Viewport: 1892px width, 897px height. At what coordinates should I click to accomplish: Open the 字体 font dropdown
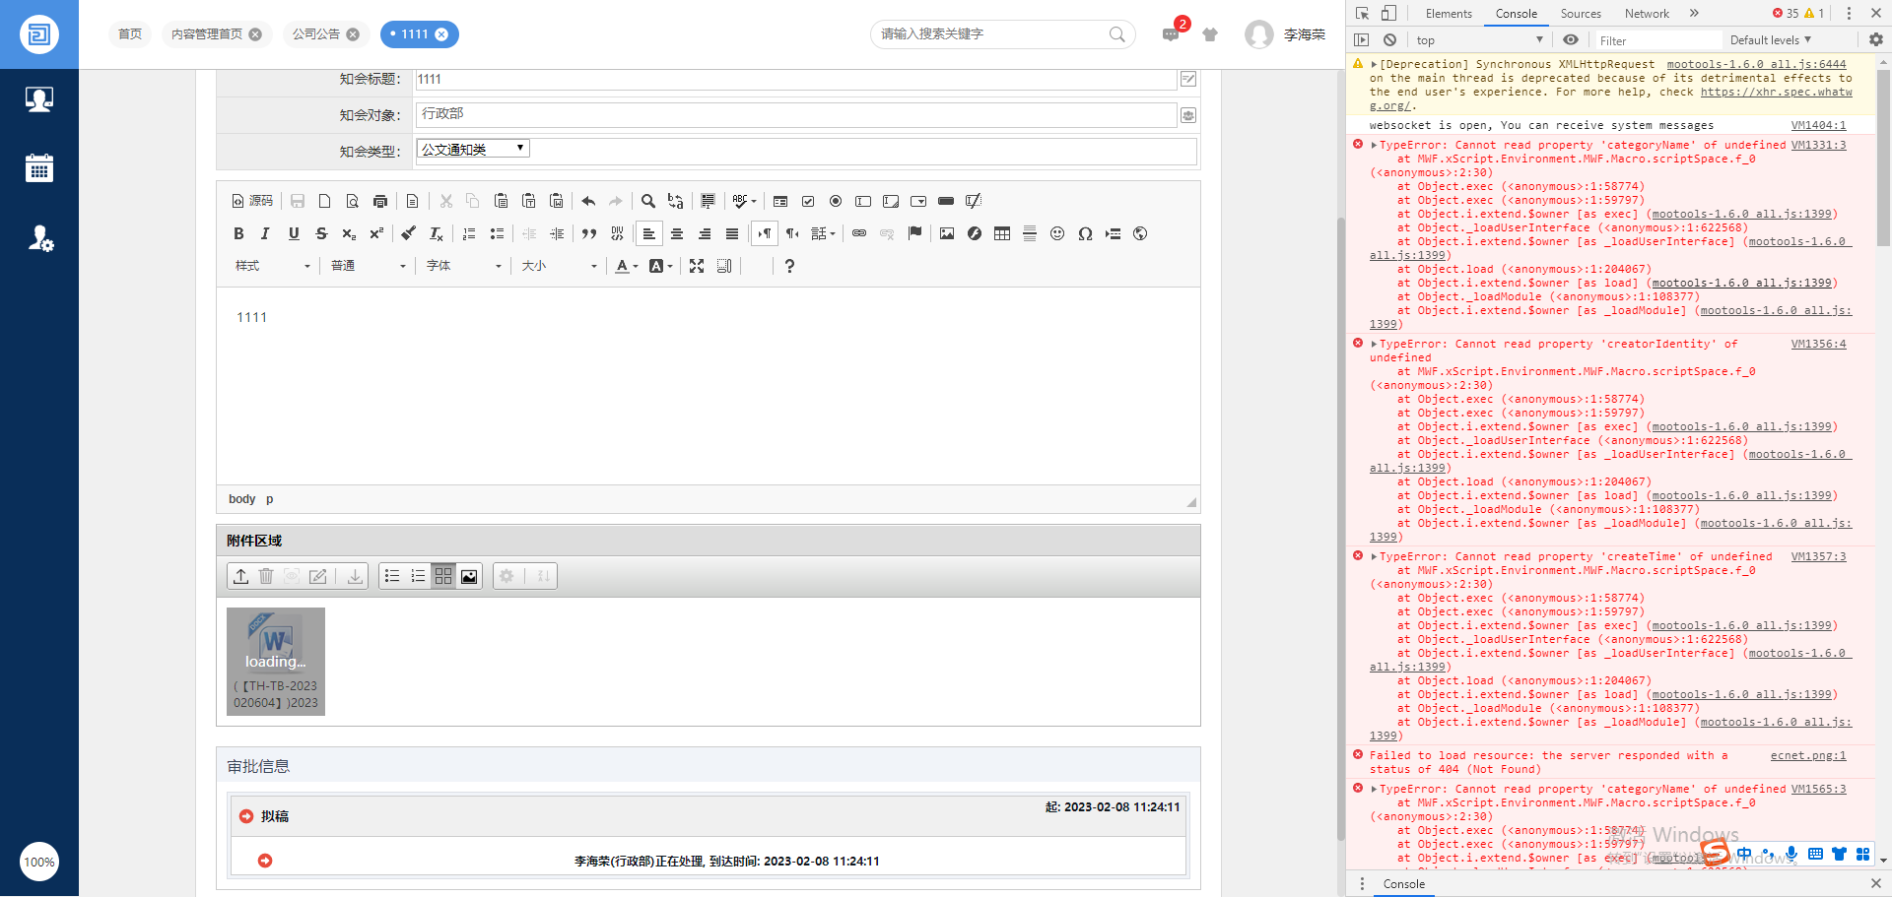463,266
